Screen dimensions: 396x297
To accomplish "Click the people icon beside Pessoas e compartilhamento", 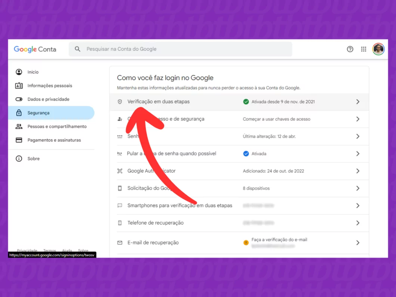I will click(x=19, y=126).
